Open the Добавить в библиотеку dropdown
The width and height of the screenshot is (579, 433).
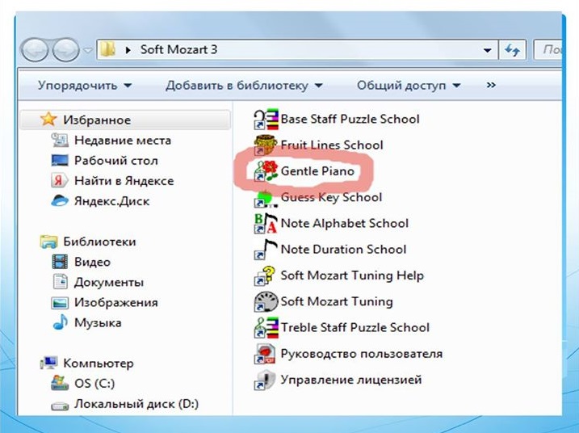244,86
